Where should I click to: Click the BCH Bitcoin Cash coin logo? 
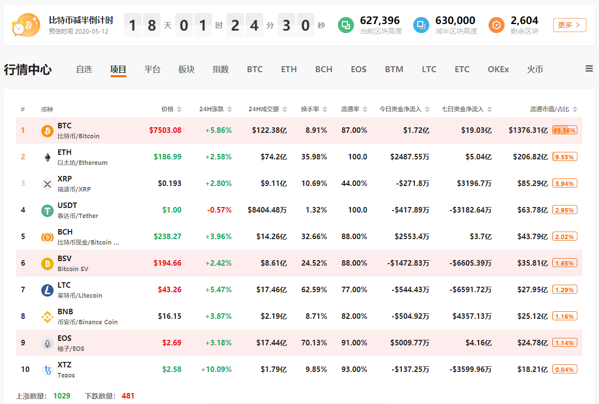[x=47, y=237]
